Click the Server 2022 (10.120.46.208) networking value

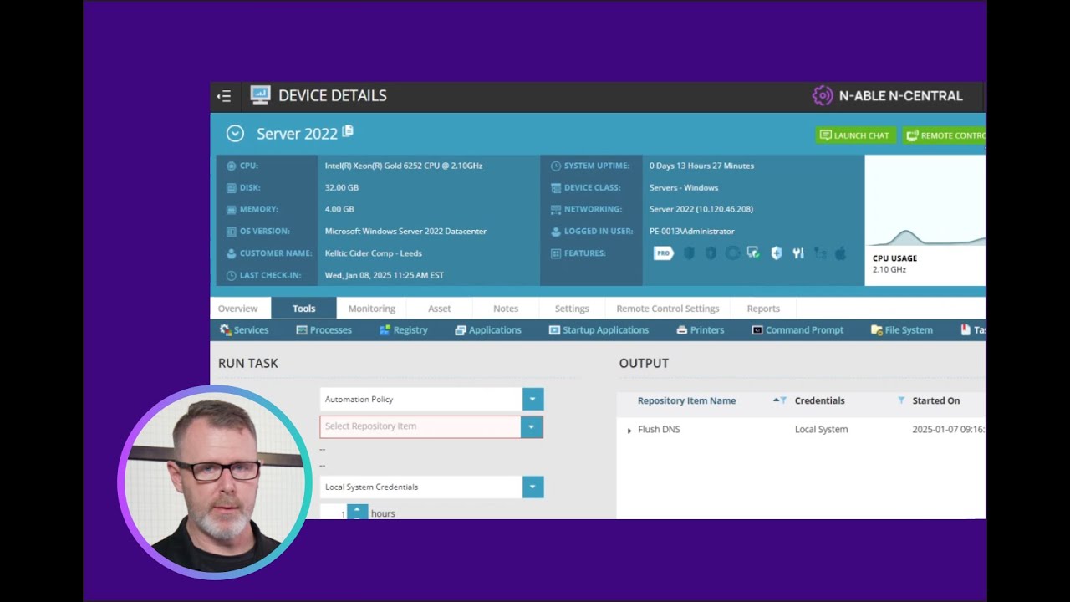tap(701, 210)
